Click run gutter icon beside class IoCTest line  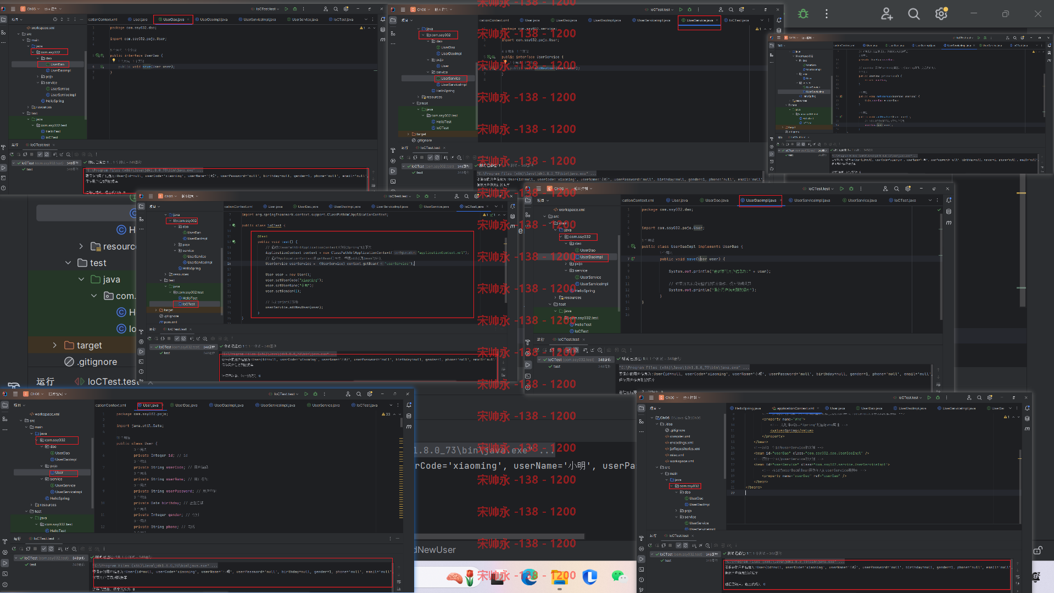pyautogui.click(x=233, y=225)
